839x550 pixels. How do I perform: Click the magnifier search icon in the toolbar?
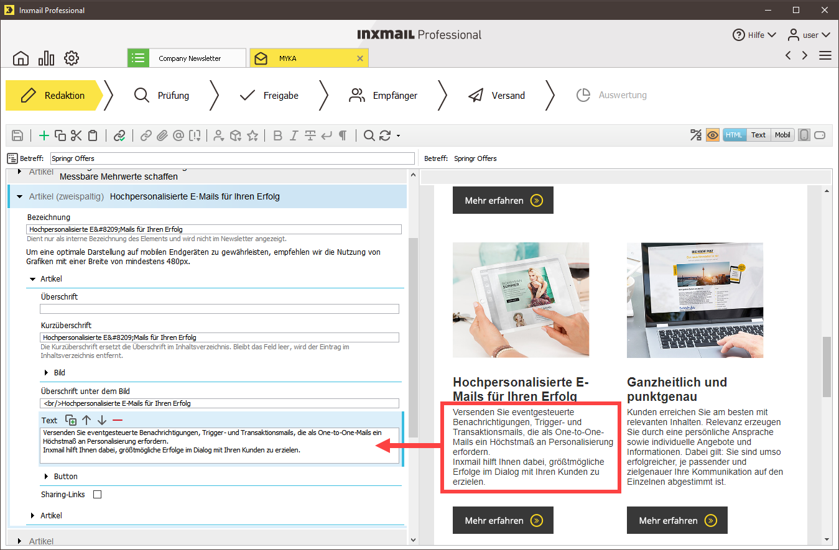coord(369,135)
